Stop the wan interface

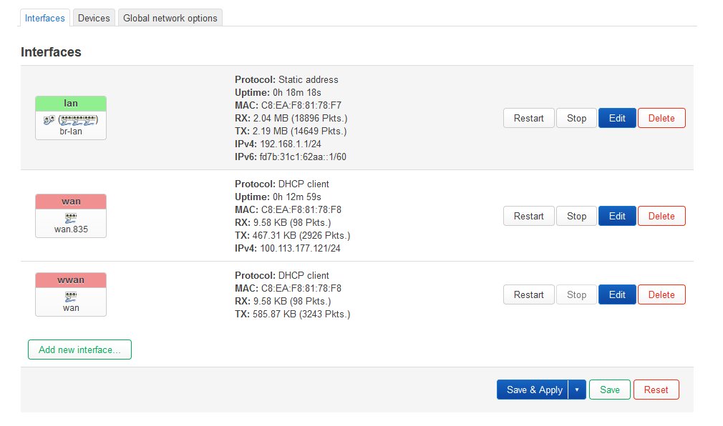pos(576,216)
